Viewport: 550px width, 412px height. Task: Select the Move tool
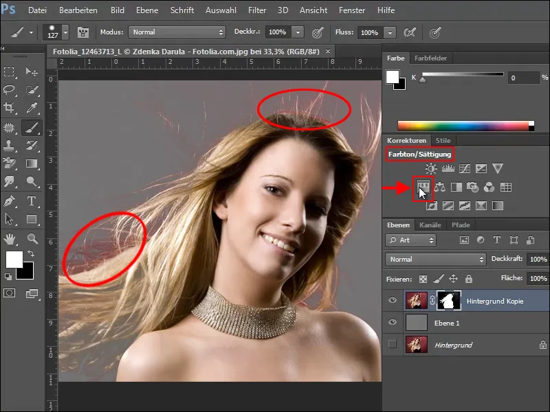(32, 72)
